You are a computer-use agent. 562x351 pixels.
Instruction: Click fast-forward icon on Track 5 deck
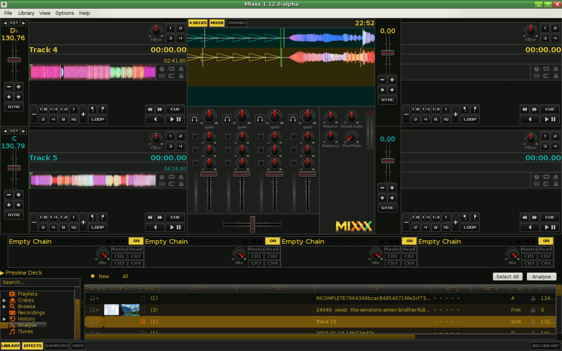point(160,217)
